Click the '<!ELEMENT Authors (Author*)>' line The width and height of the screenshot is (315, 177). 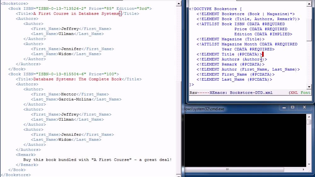click(232, 59)
